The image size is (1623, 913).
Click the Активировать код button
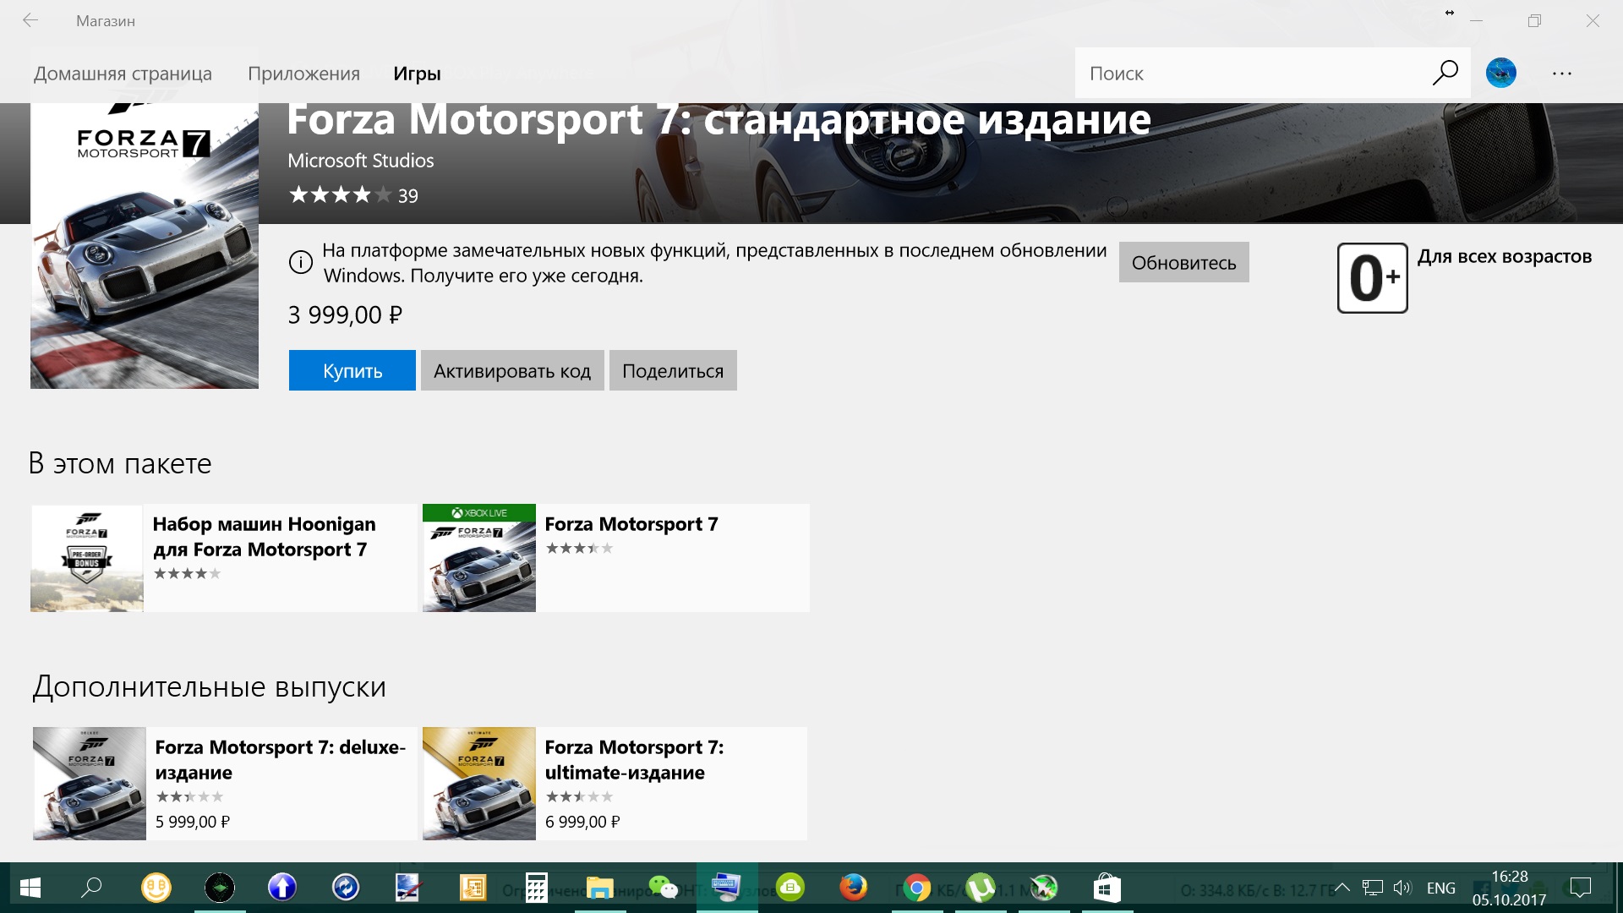(512, 370)
